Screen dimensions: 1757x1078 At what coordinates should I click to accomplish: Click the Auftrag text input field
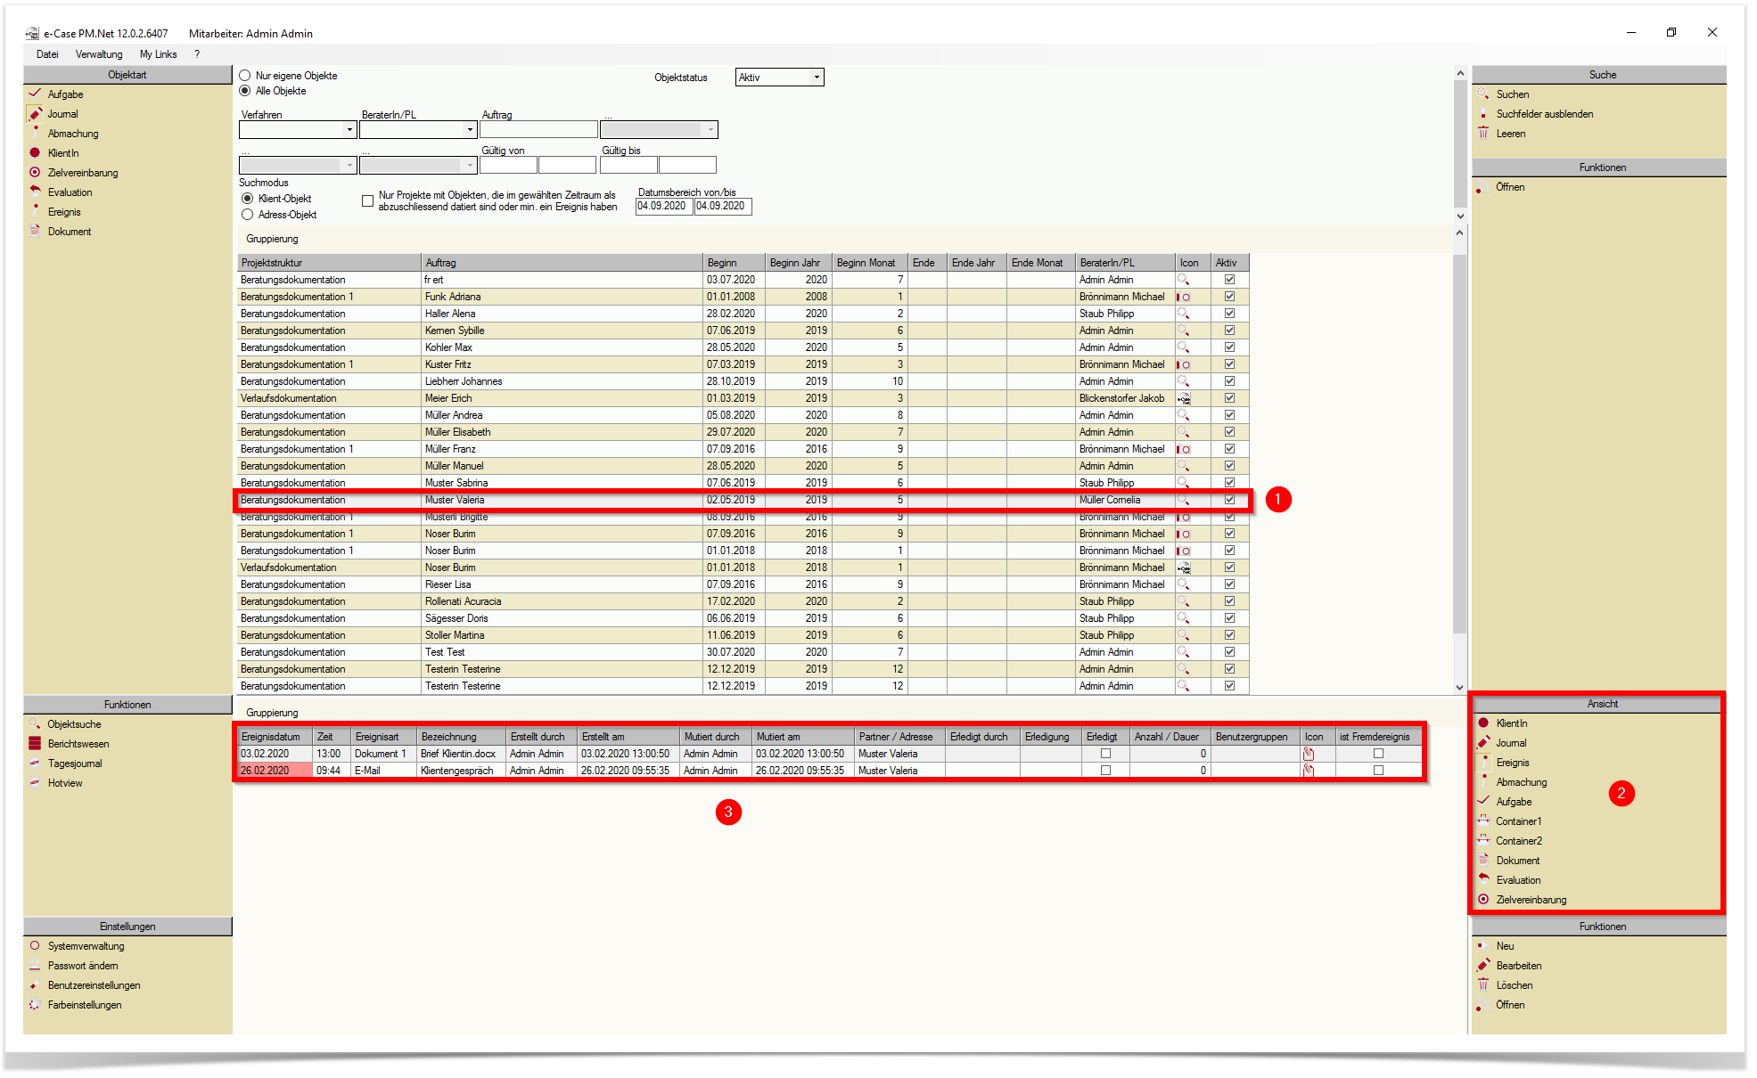(x=538, y=130)
